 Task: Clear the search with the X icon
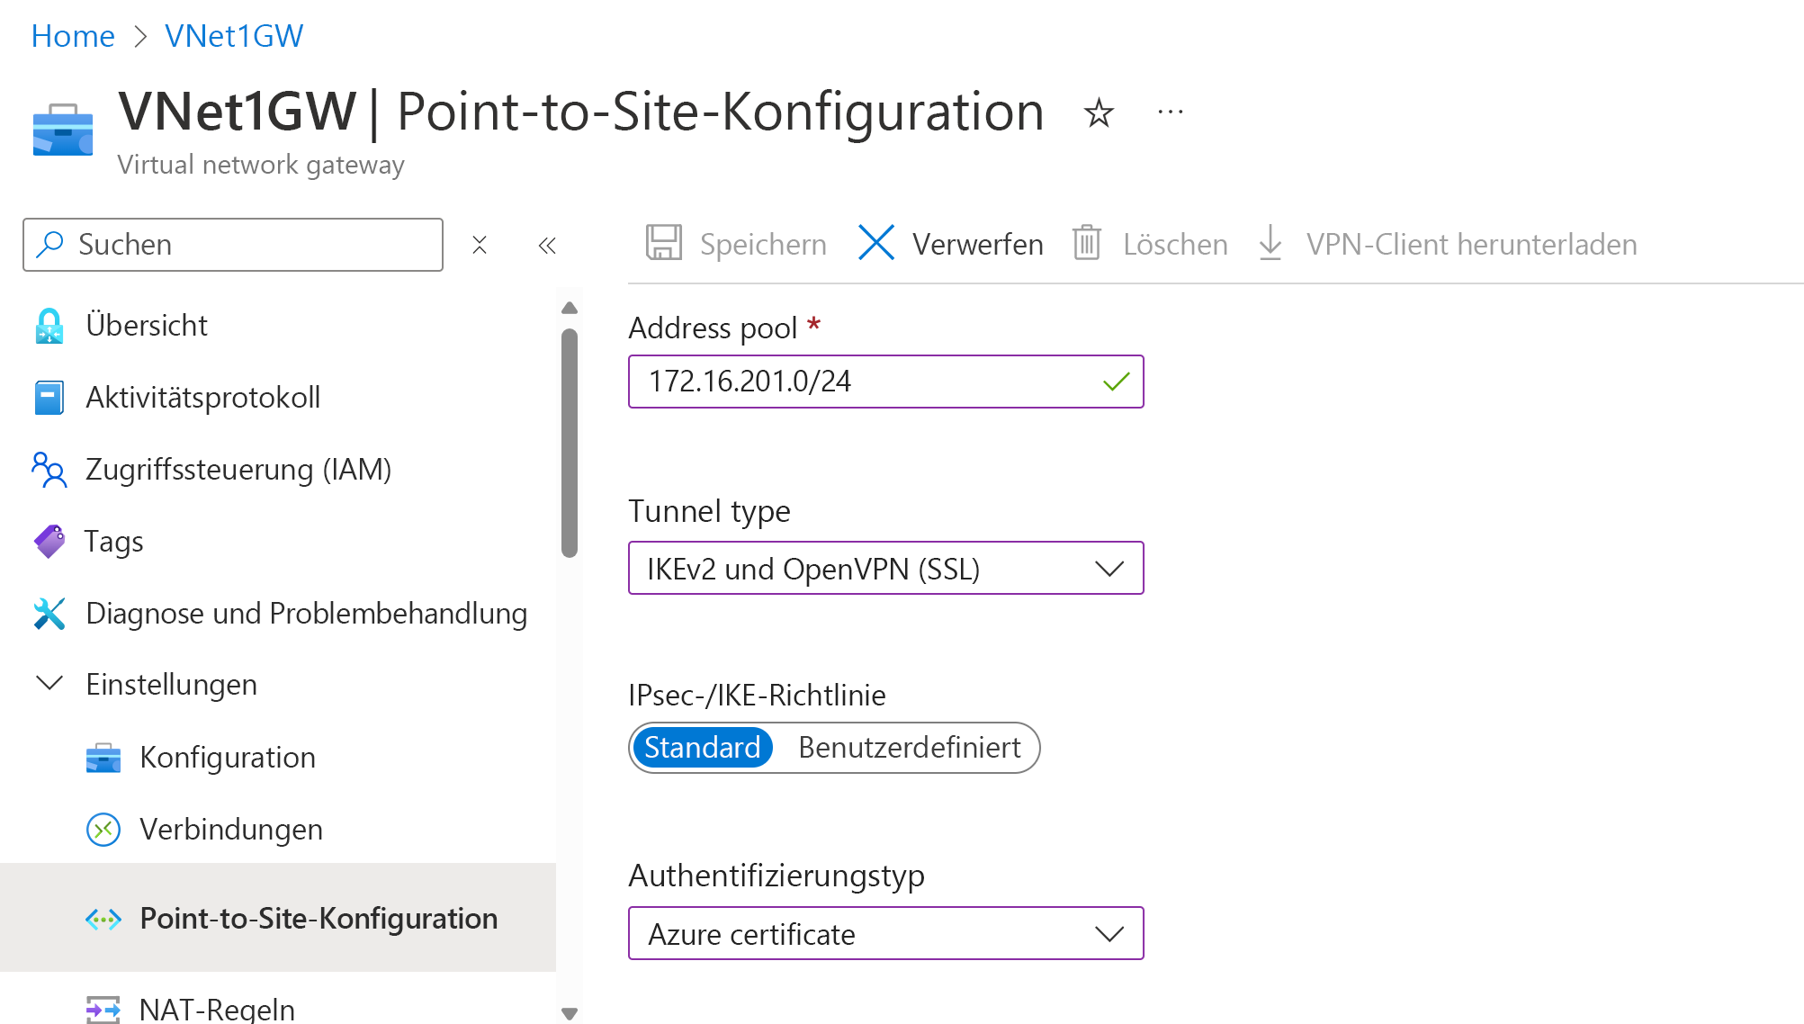pyautogui.click(x=480, y=245)
